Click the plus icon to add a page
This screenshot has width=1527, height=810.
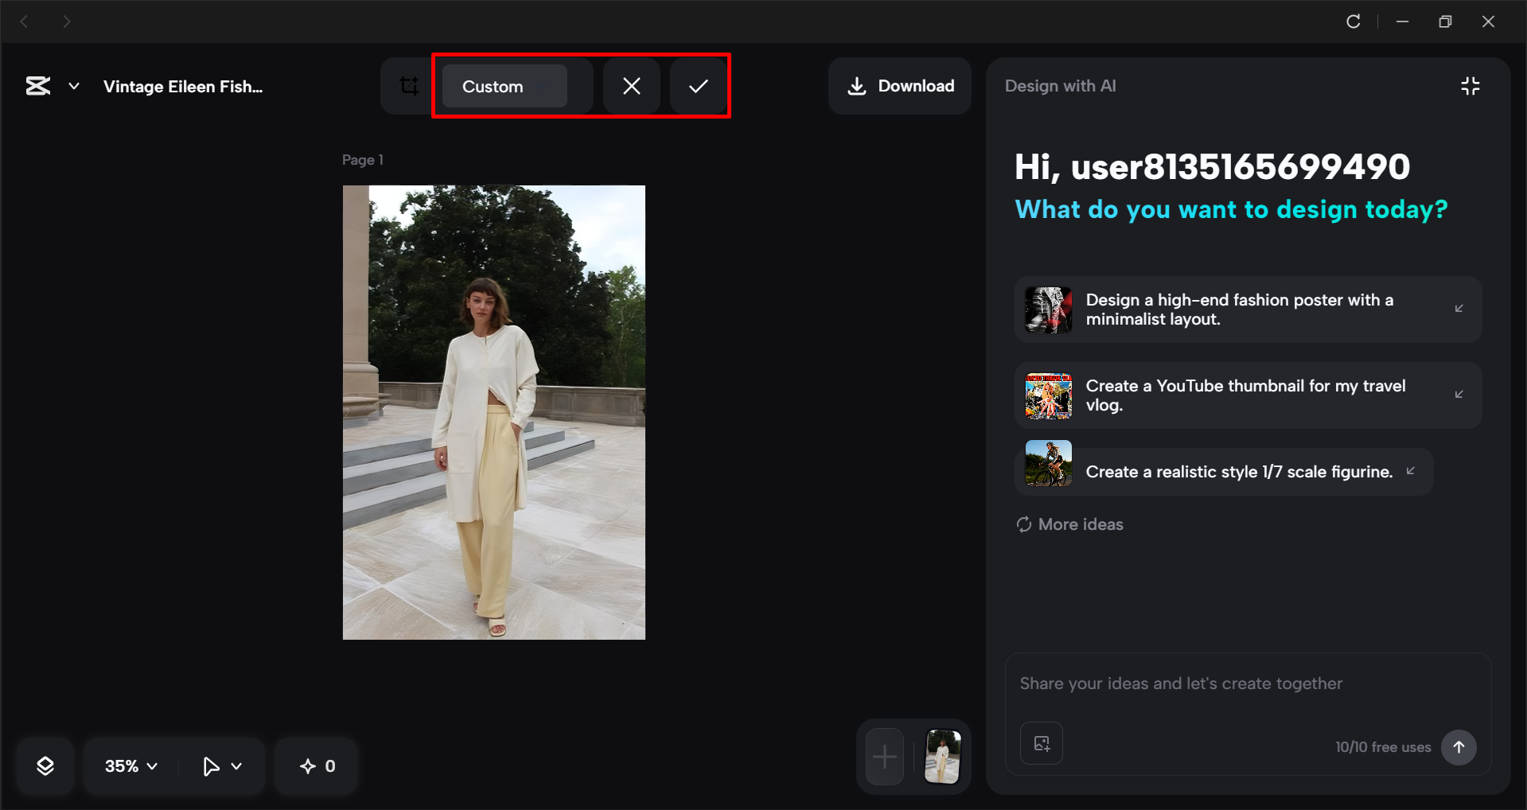click(x=884, y=757)
